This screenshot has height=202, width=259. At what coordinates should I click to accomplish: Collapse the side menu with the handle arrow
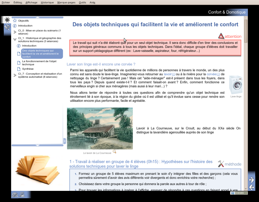(65, 141)
